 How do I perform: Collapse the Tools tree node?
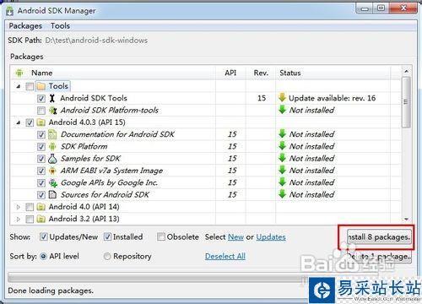(19, 86)
